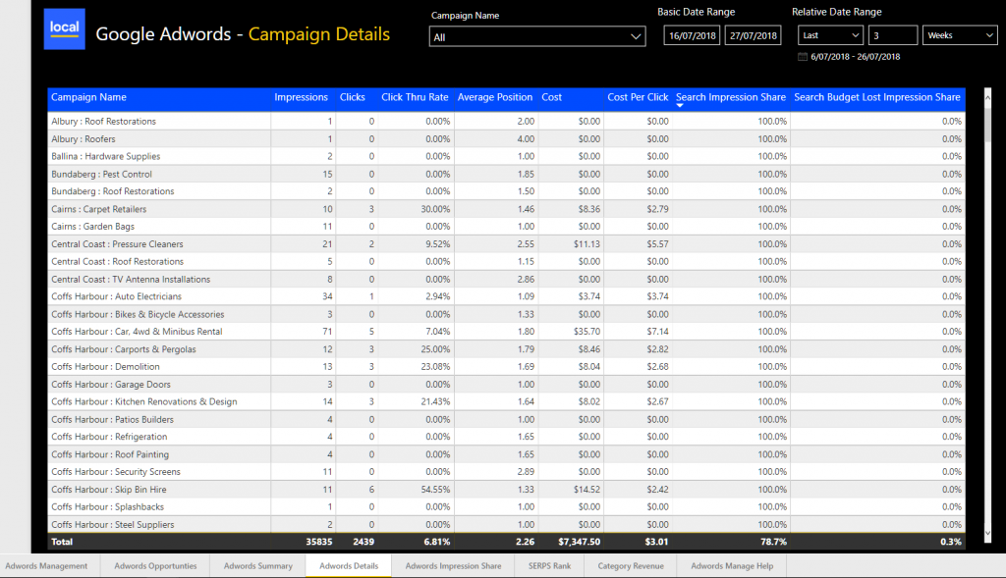This screenshot has width=1006, height=578.
Task: Select Coffs Harbour : Auto Electricians row
Action: click(506, 296)
